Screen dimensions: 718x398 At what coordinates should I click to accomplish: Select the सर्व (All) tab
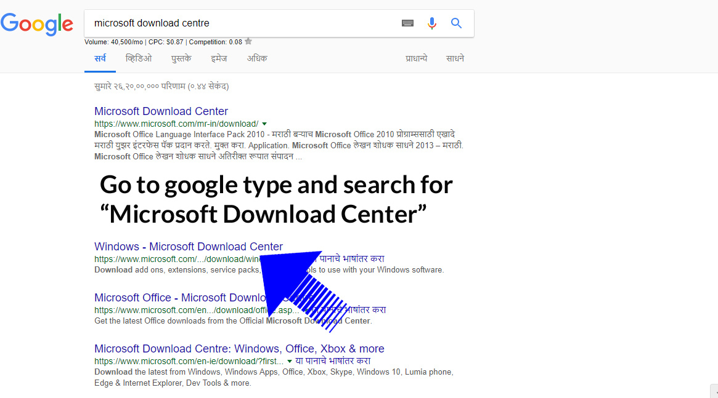(x=100, y=58)
